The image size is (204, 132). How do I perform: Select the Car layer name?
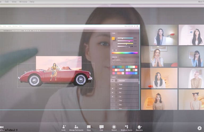(120, 96)
